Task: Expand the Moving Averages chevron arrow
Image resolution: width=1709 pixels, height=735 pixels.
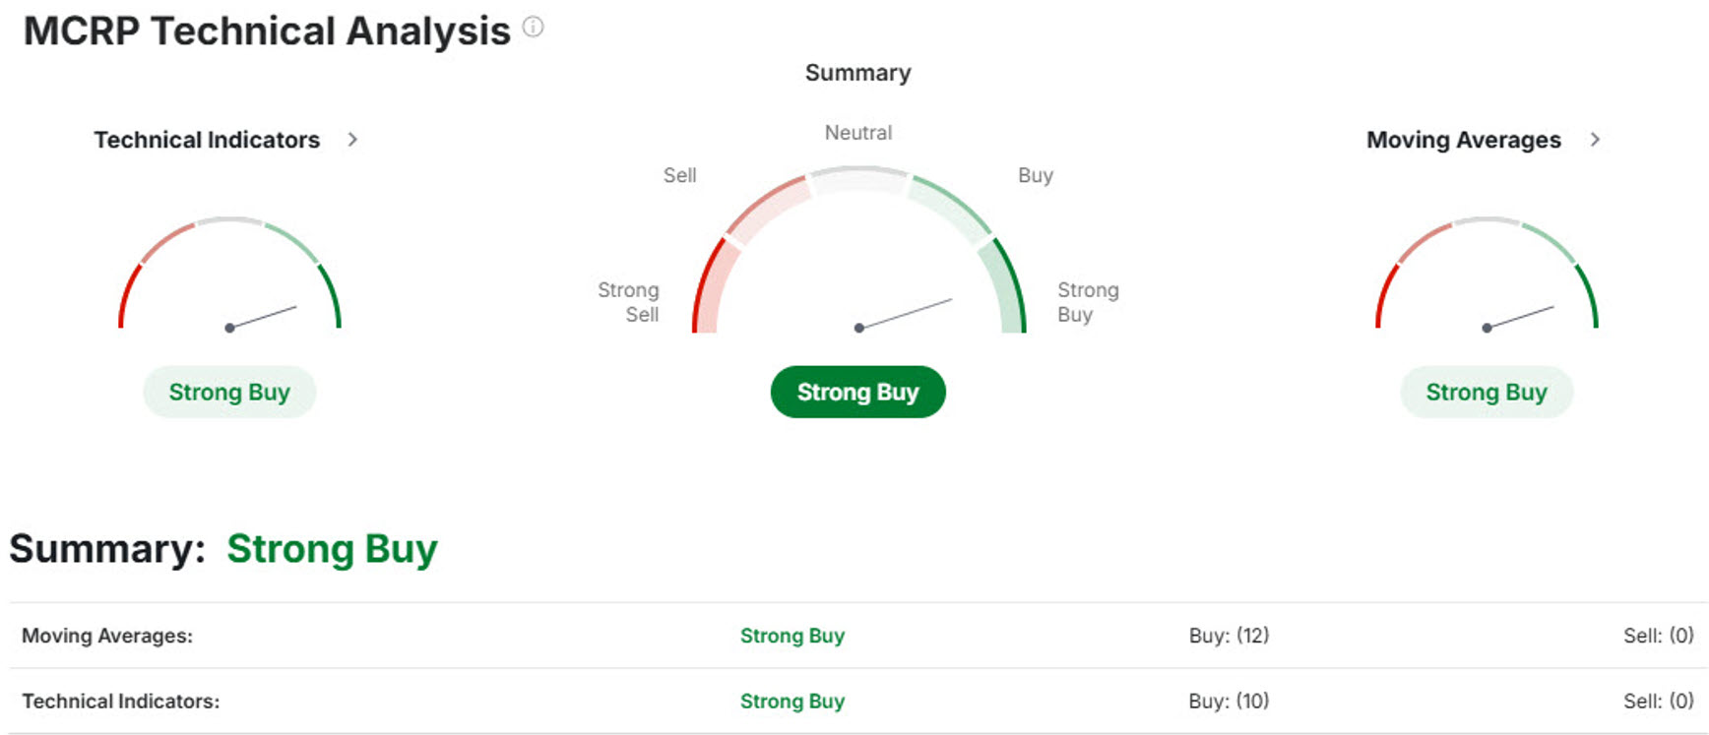Action: [1595, 140]
